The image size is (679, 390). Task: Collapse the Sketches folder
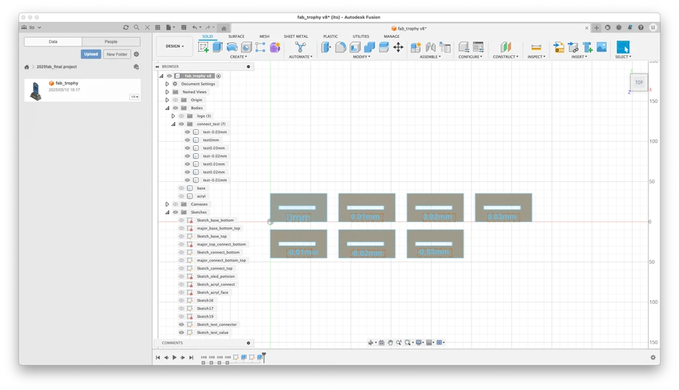pos(167,212)
